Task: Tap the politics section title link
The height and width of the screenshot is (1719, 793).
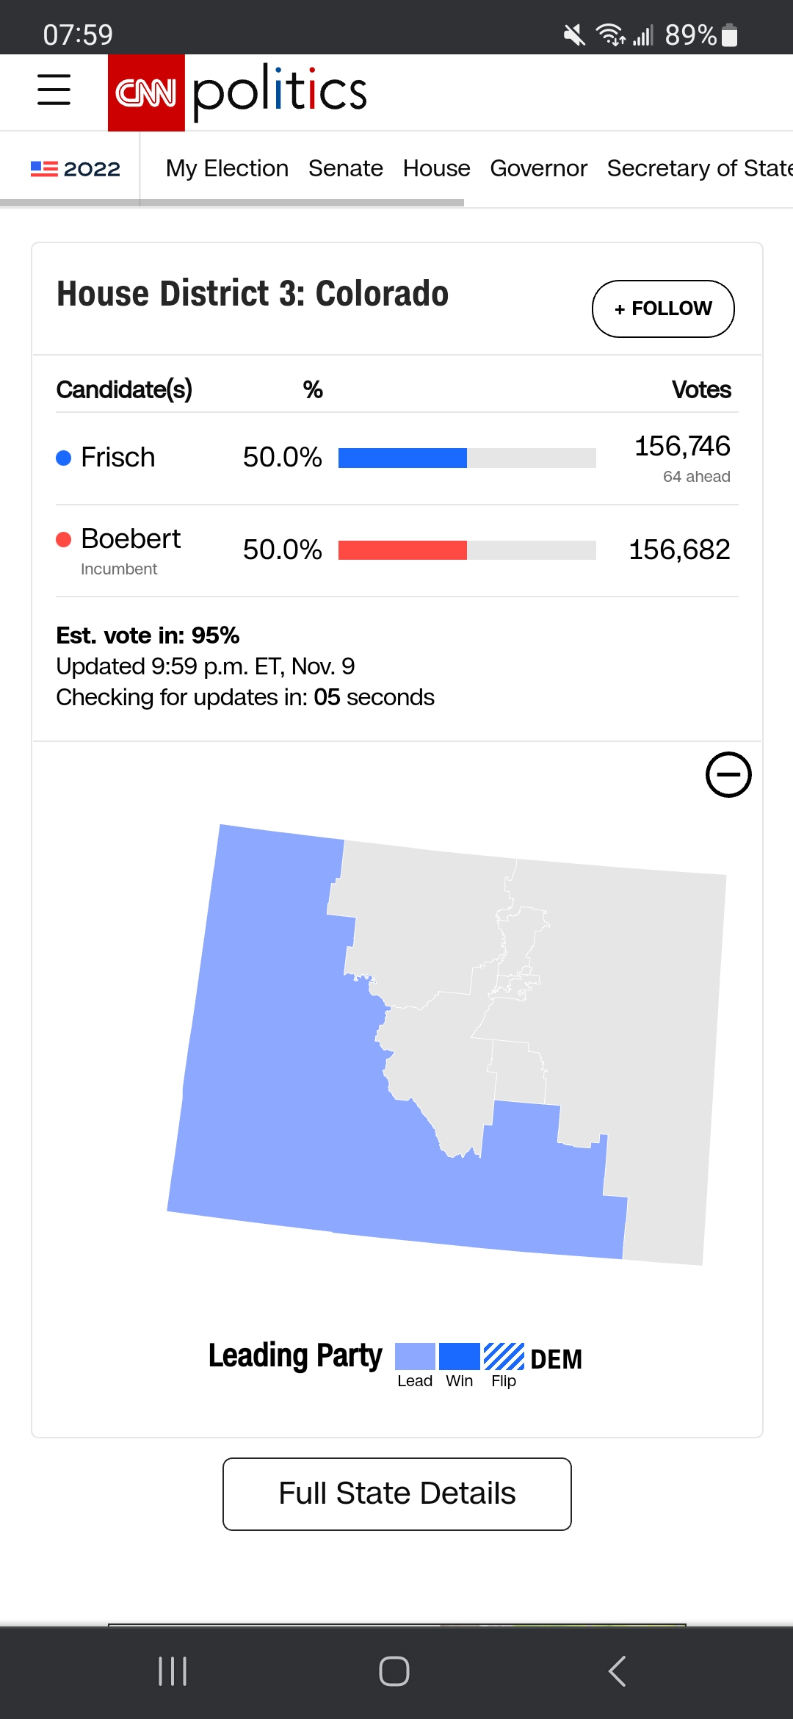Action: pyautogui.click(x=279, y=91)
